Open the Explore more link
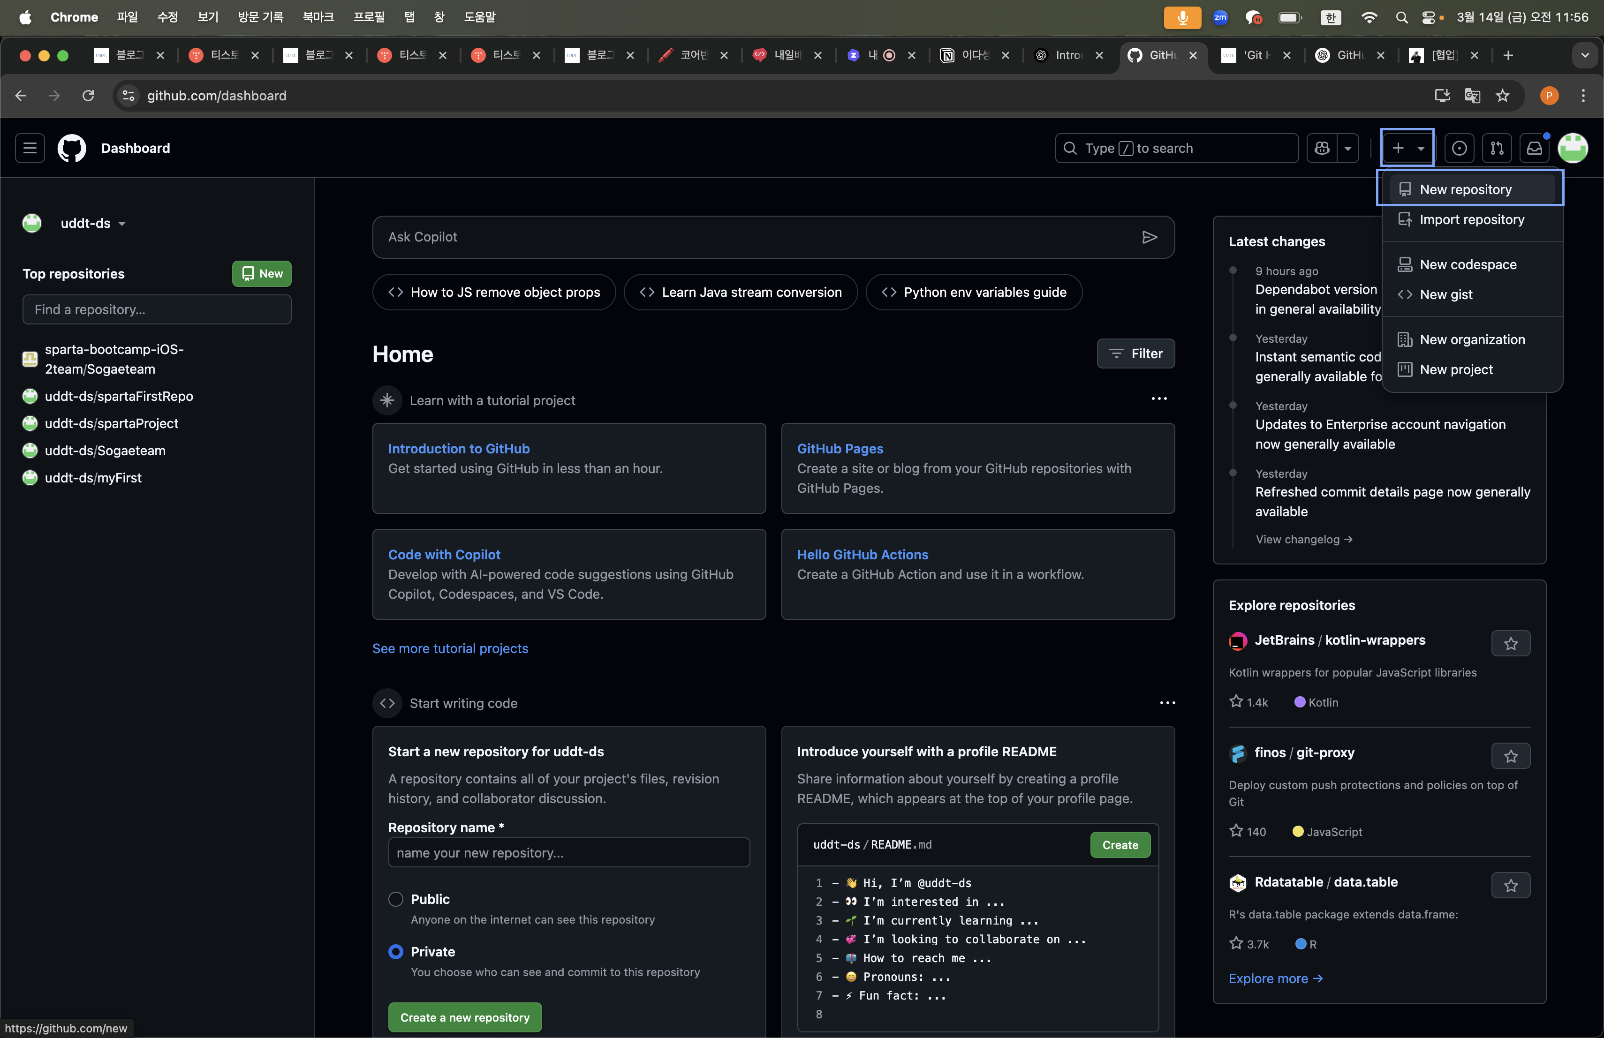 [x=1275, y=978]
